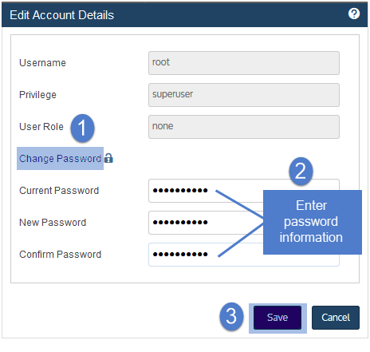Image resolution: width=370 pixels, height=352 pixels.
Task: Click the Privilege field showing superuser
Action: click(244, 95)
